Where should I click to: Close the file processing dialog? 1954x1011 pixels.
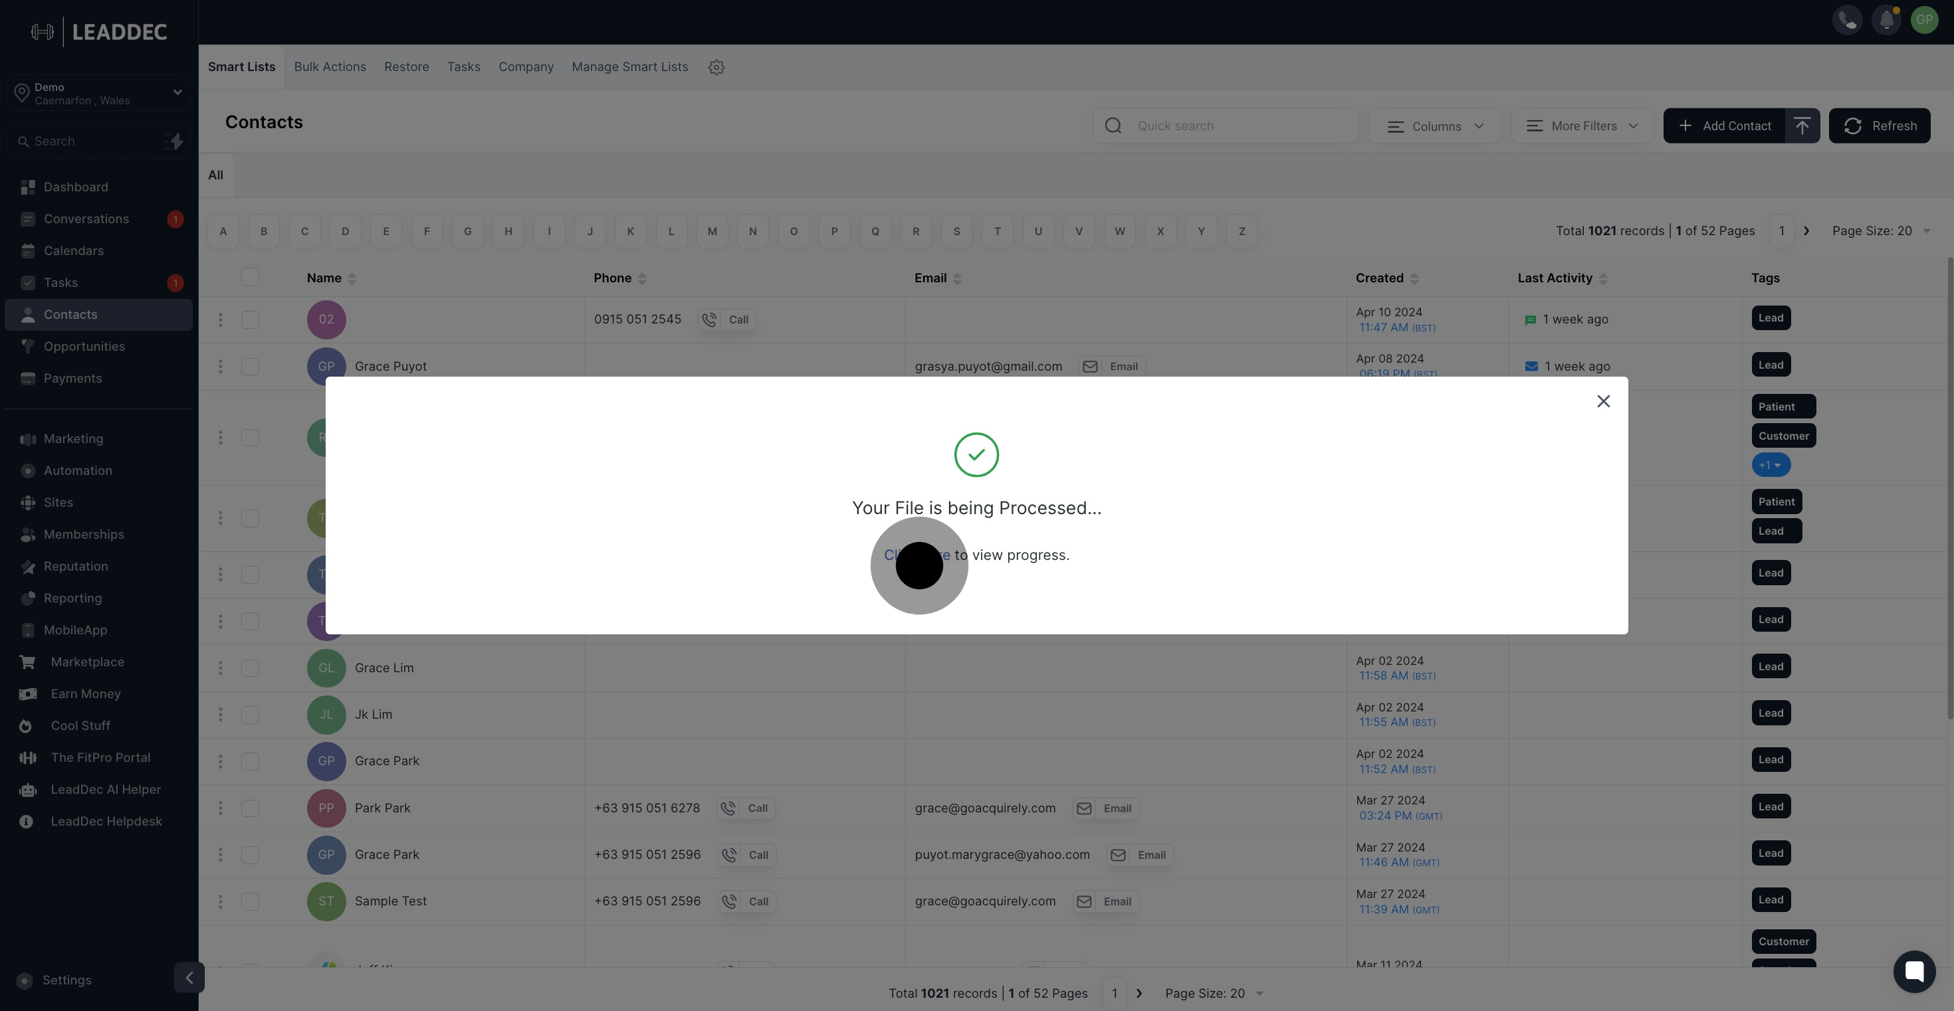(x=1603, y=401)
